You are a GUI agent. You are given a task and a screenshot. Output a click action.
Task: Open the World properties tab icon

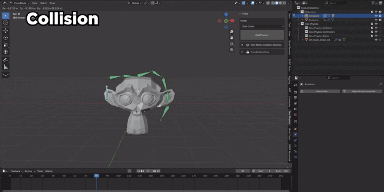tap(295, 114)
